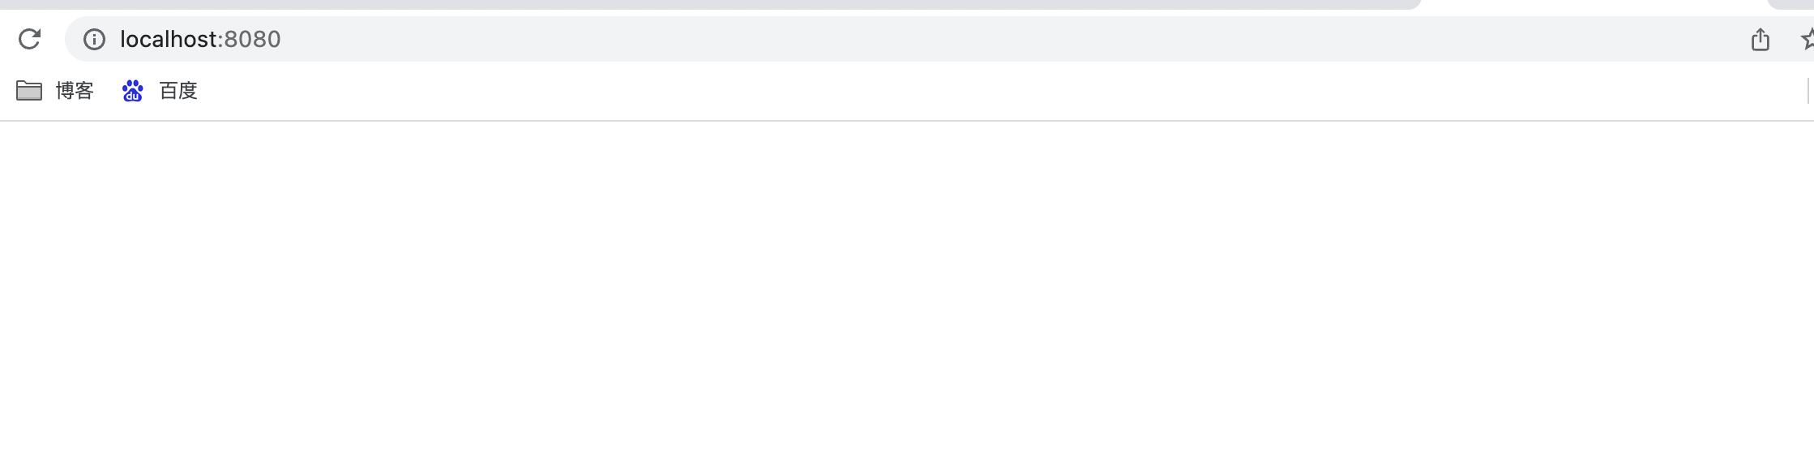
Task: Click the blank web page content area
Action: pos(907,294)
